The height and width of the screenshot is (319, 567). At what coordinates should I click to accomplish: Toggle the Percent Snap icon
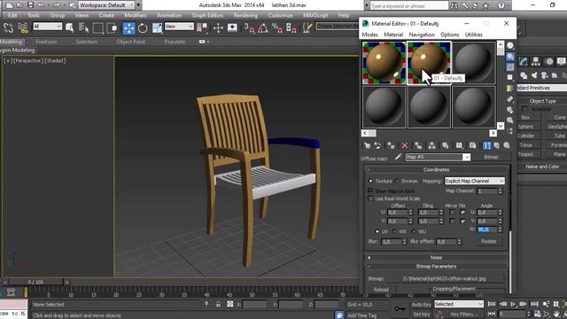277,27
